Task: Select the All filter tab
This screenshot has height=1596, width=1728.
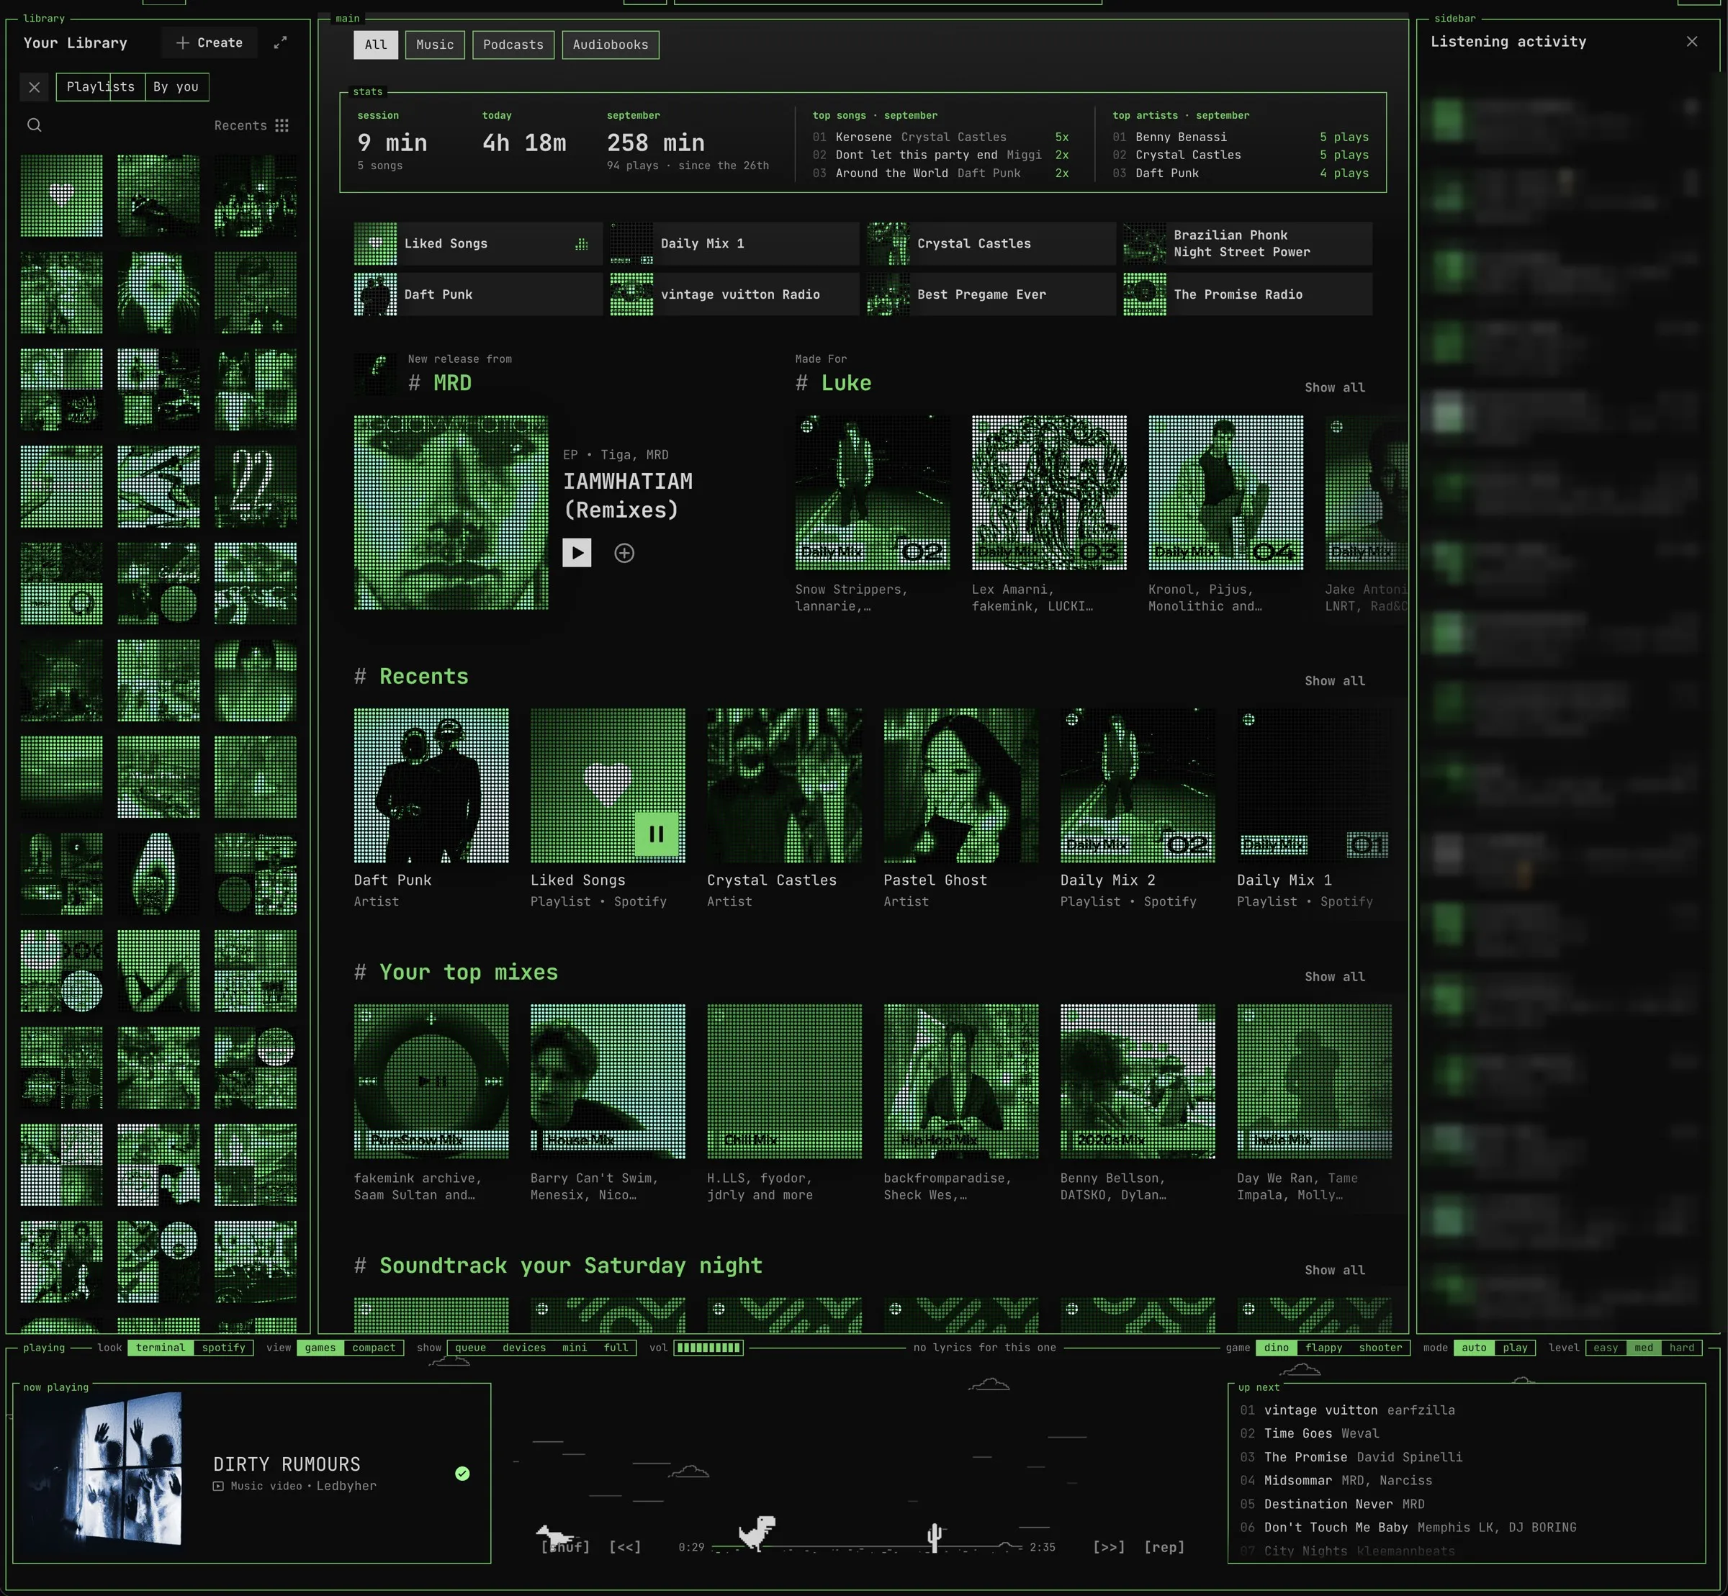Action: 376,45
